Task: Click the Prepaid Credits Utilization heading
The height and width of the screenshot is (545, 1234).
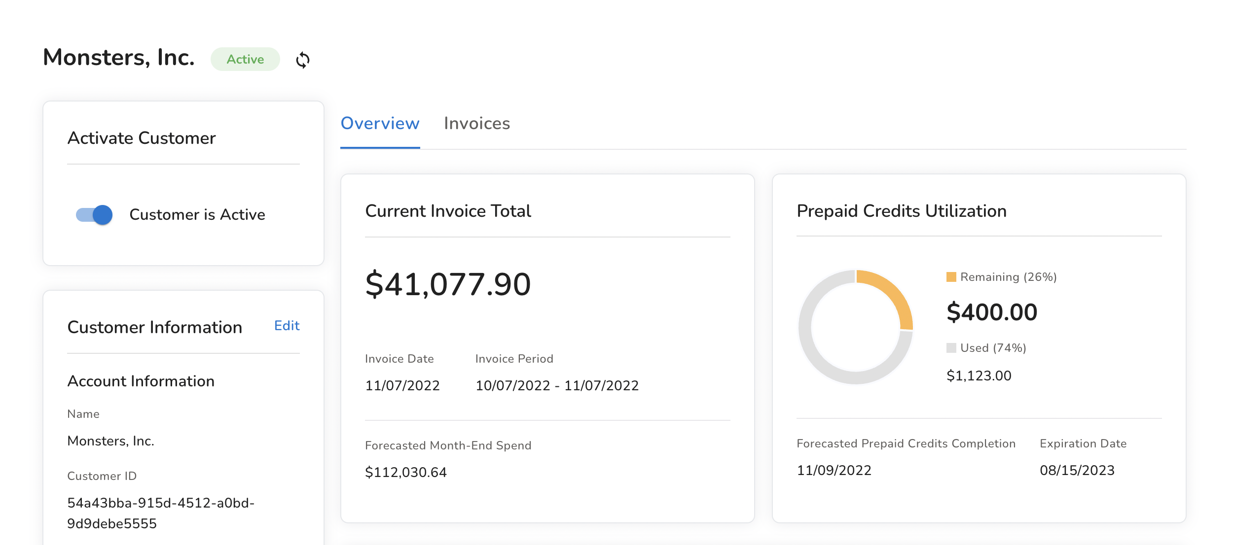Action: tap(902, 211)
